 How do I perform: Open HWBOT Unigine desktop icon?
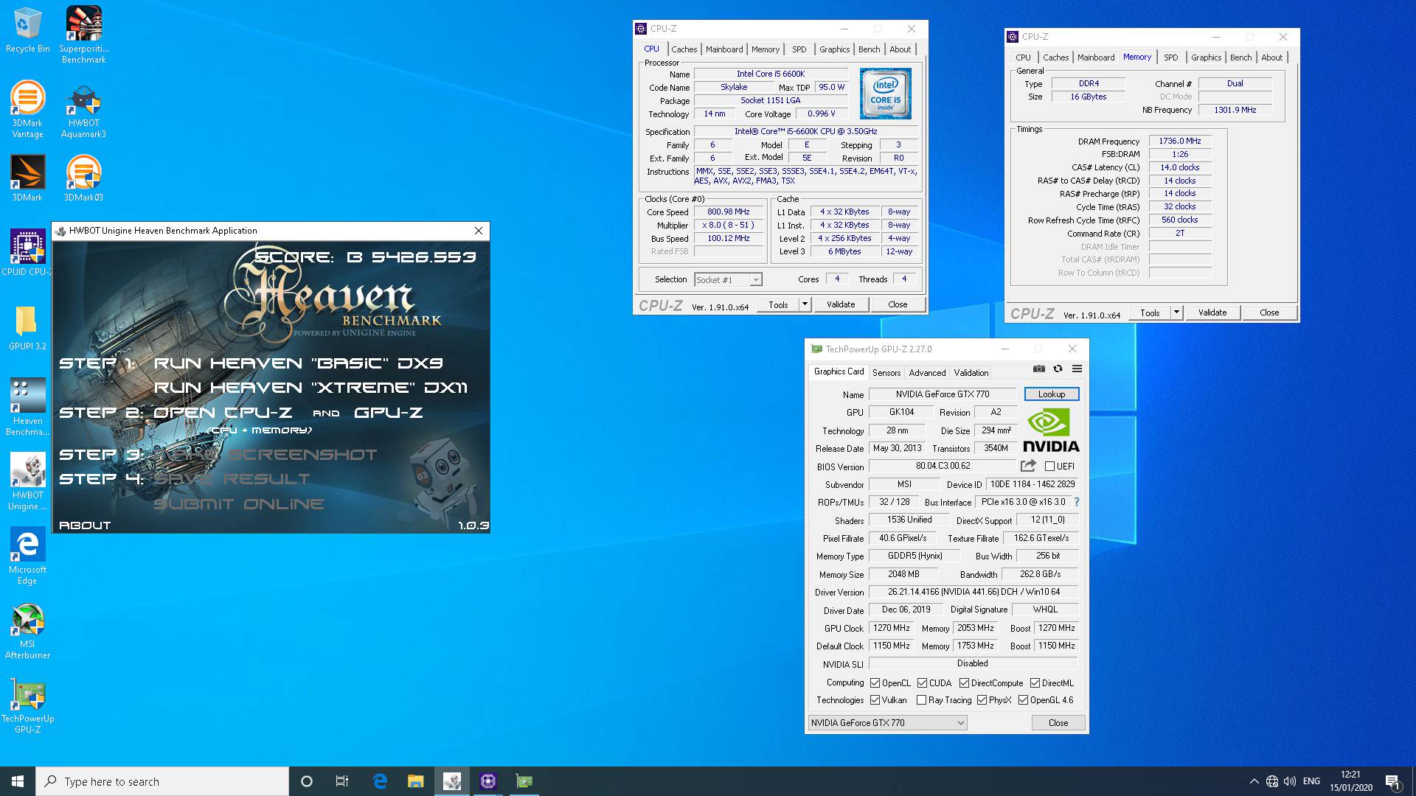(x=27, y=481)
